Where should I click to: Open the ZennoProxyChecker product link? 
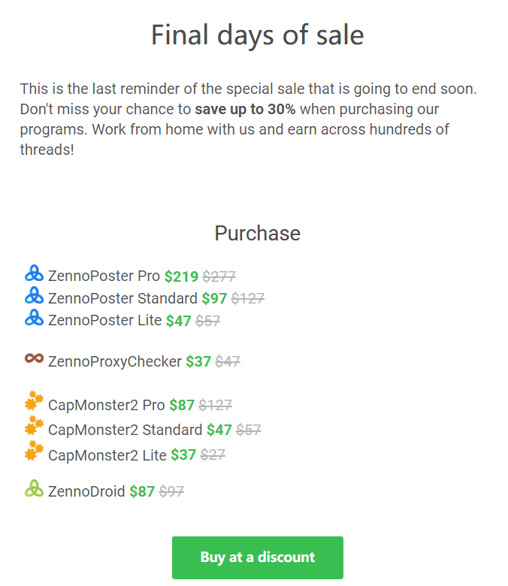tap(115, 361)
